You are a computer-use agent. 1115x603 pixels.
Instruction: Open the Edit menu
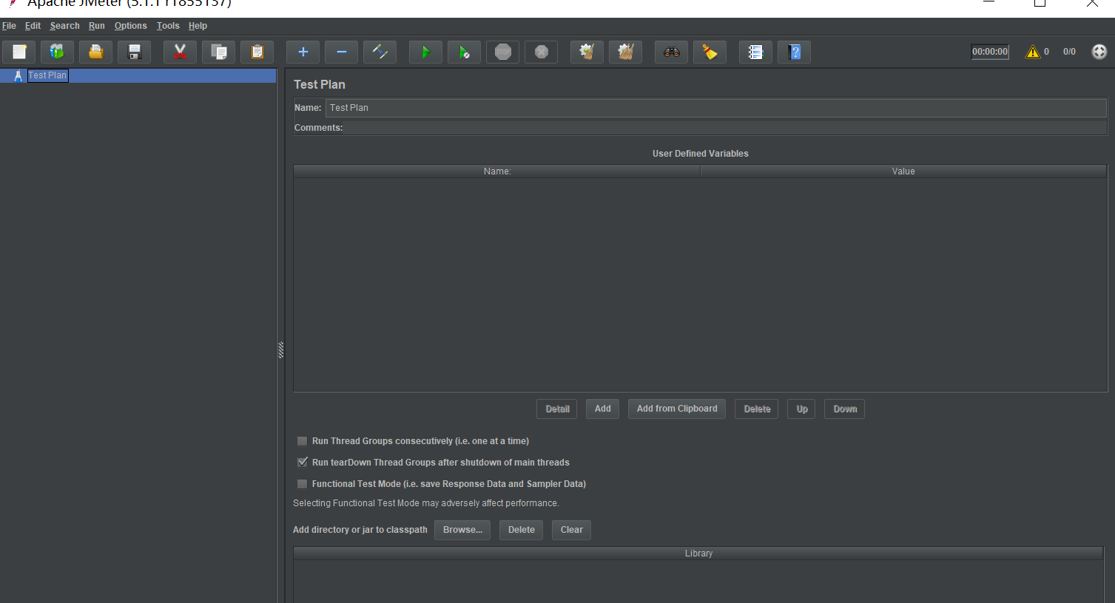click(x=33, y=26)
